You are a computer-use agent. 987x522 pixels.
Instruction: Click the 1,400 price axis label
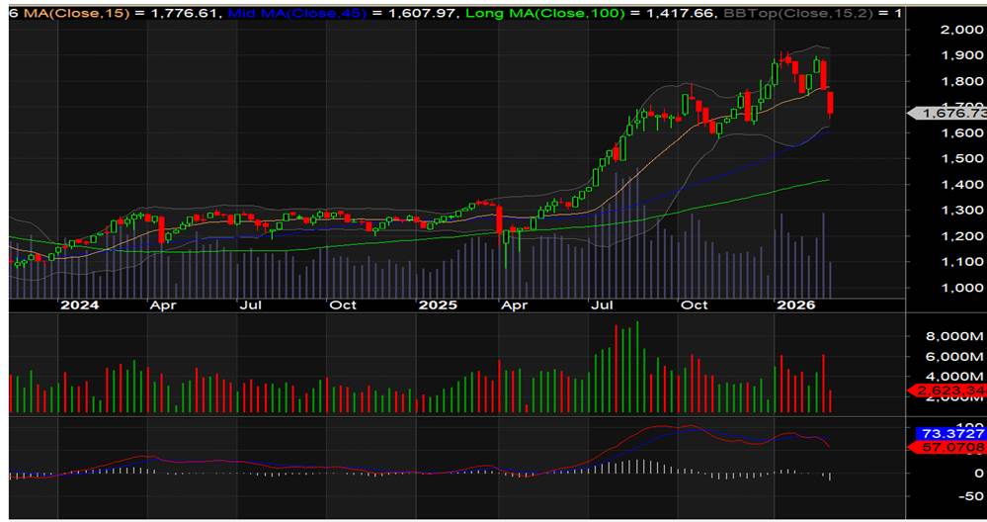point(962,185)
